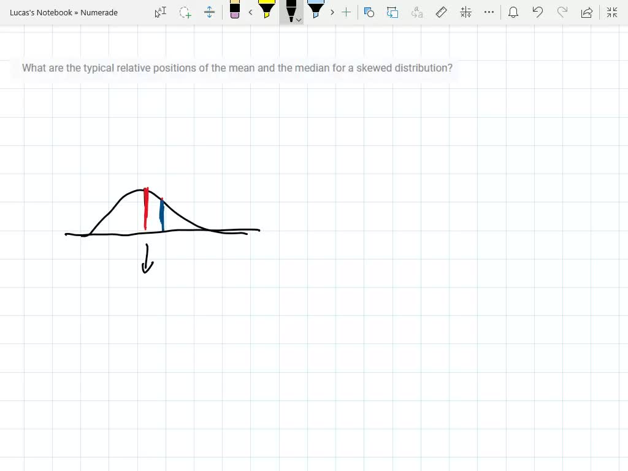Open the Share panel
628x471 pixels.
click(586, 12)
